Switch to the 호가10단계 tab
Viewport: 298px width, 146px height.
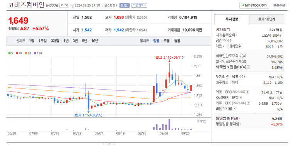click(267, 19)
